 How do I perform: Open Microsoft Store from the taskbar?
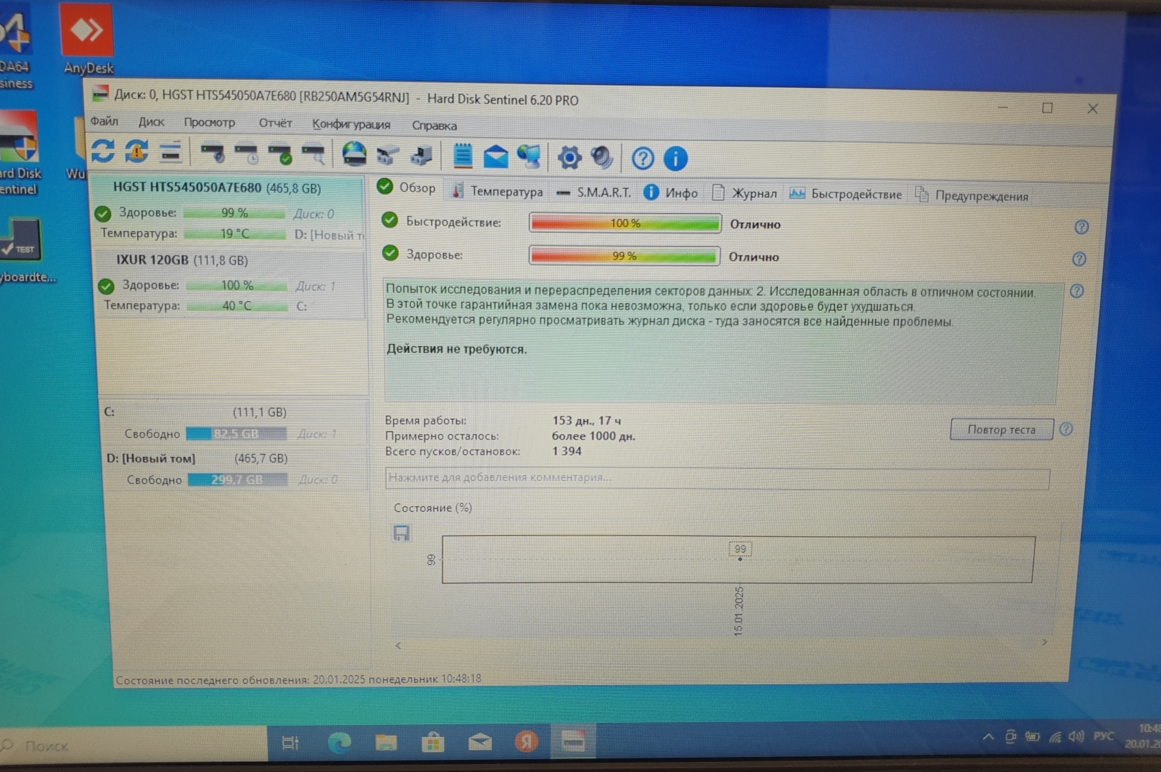pyautogui.click(x=432, y=743)
